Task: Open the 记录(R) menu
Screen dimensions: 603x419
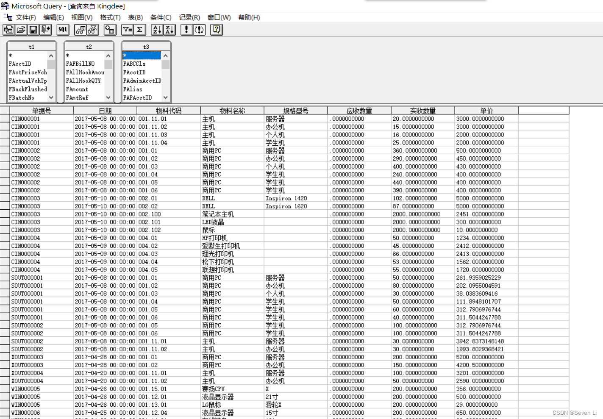Action: (x=189, y=17)
